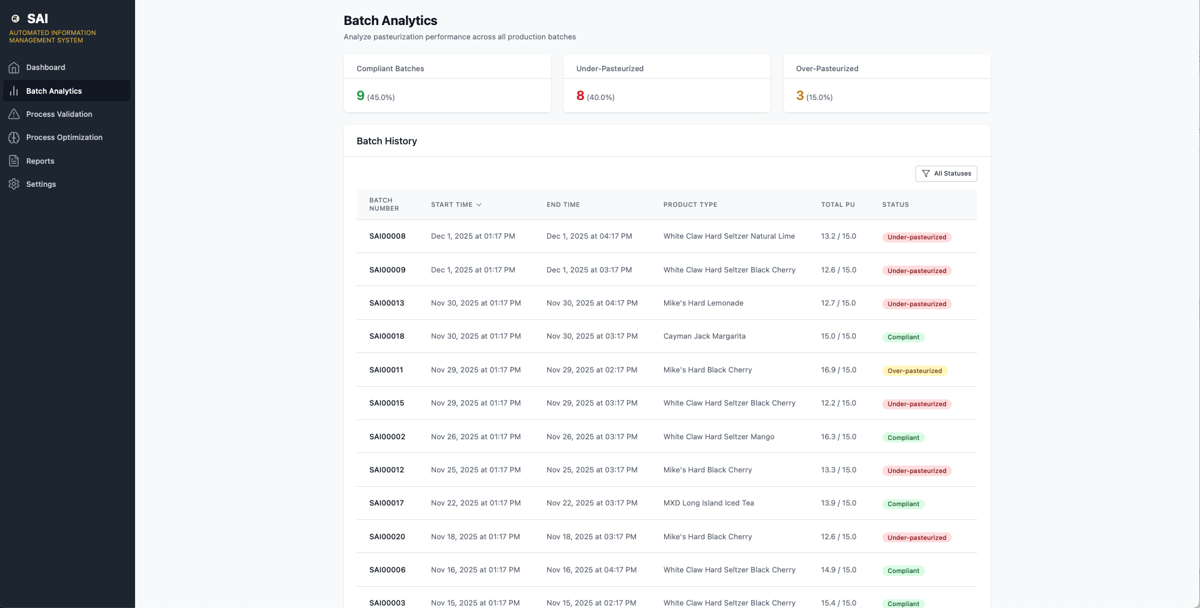Click the Product Type column header
Viewport: 1200px width, 608px height.
coord(690,205)
